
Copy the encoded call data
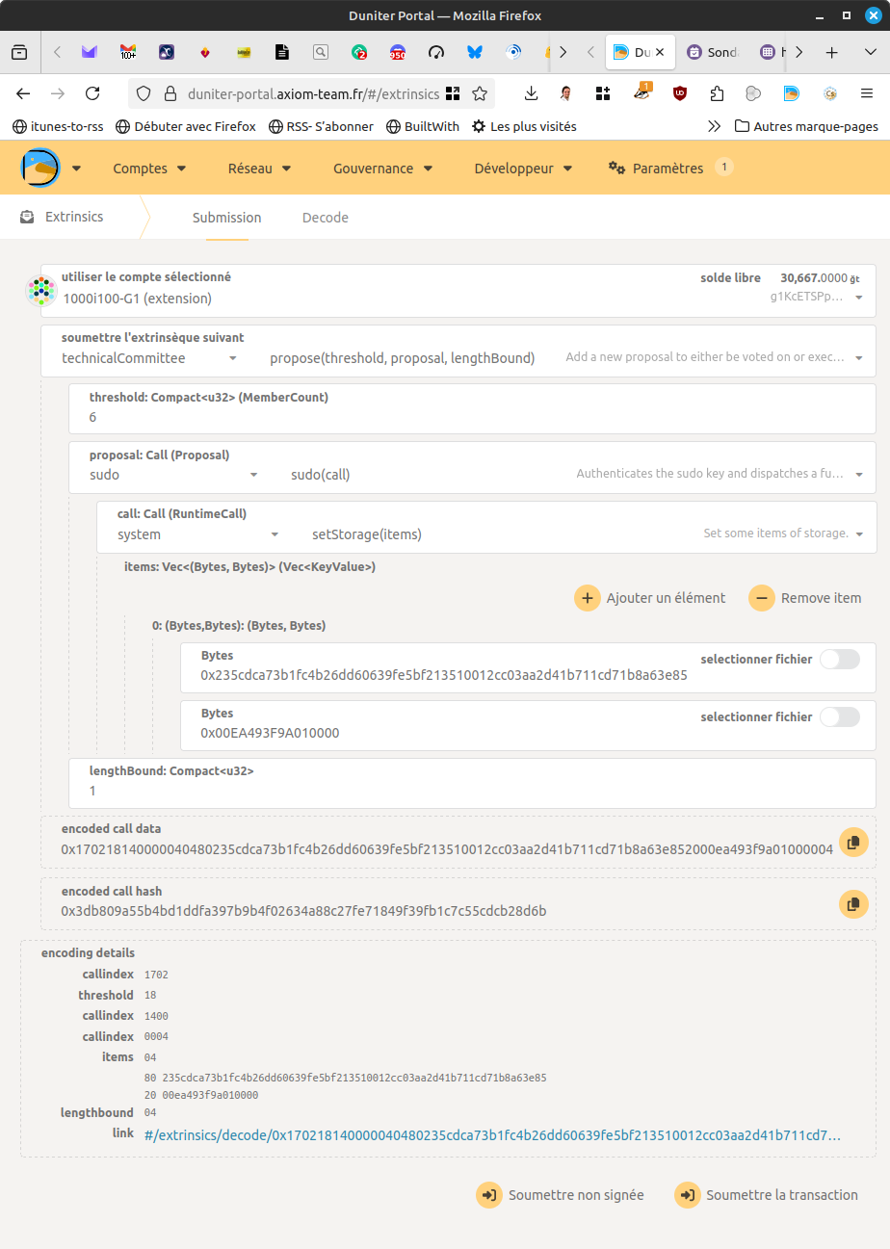(x=852, y=842)
